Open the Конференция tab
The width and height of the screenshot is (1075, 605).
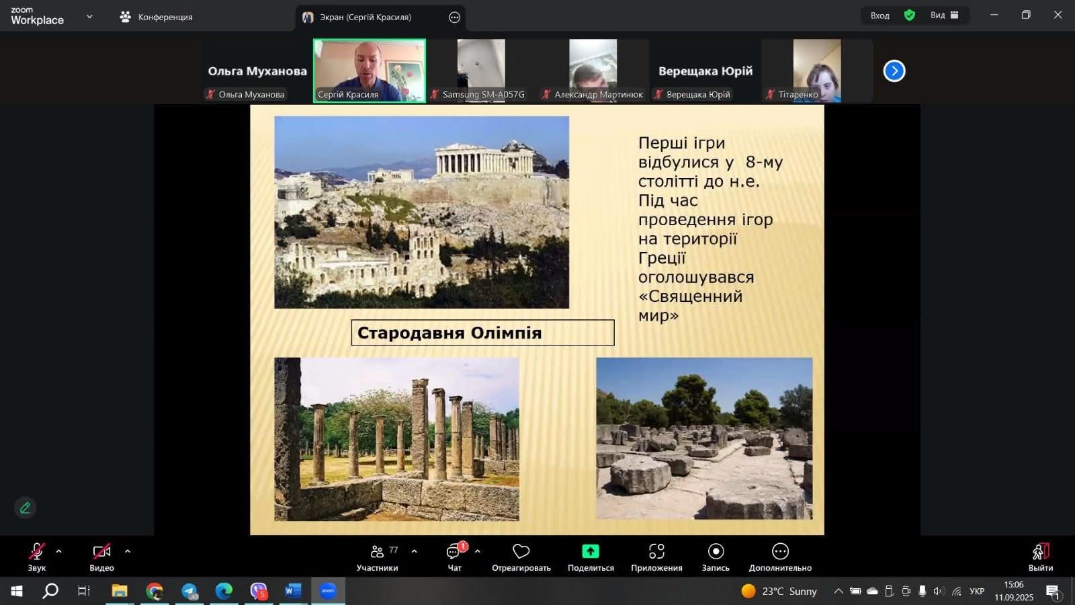tap(156, 17)
